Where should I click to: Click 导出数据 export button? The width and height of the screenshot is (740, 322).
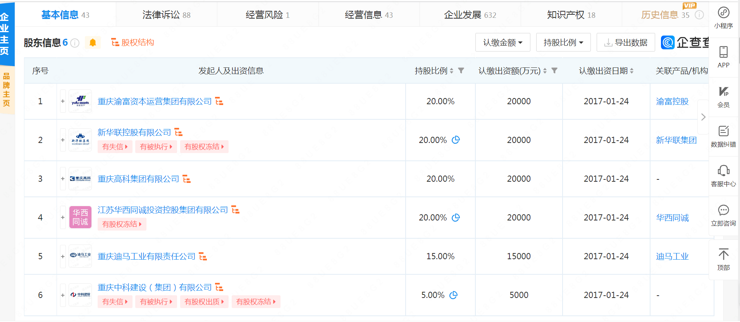626,42
